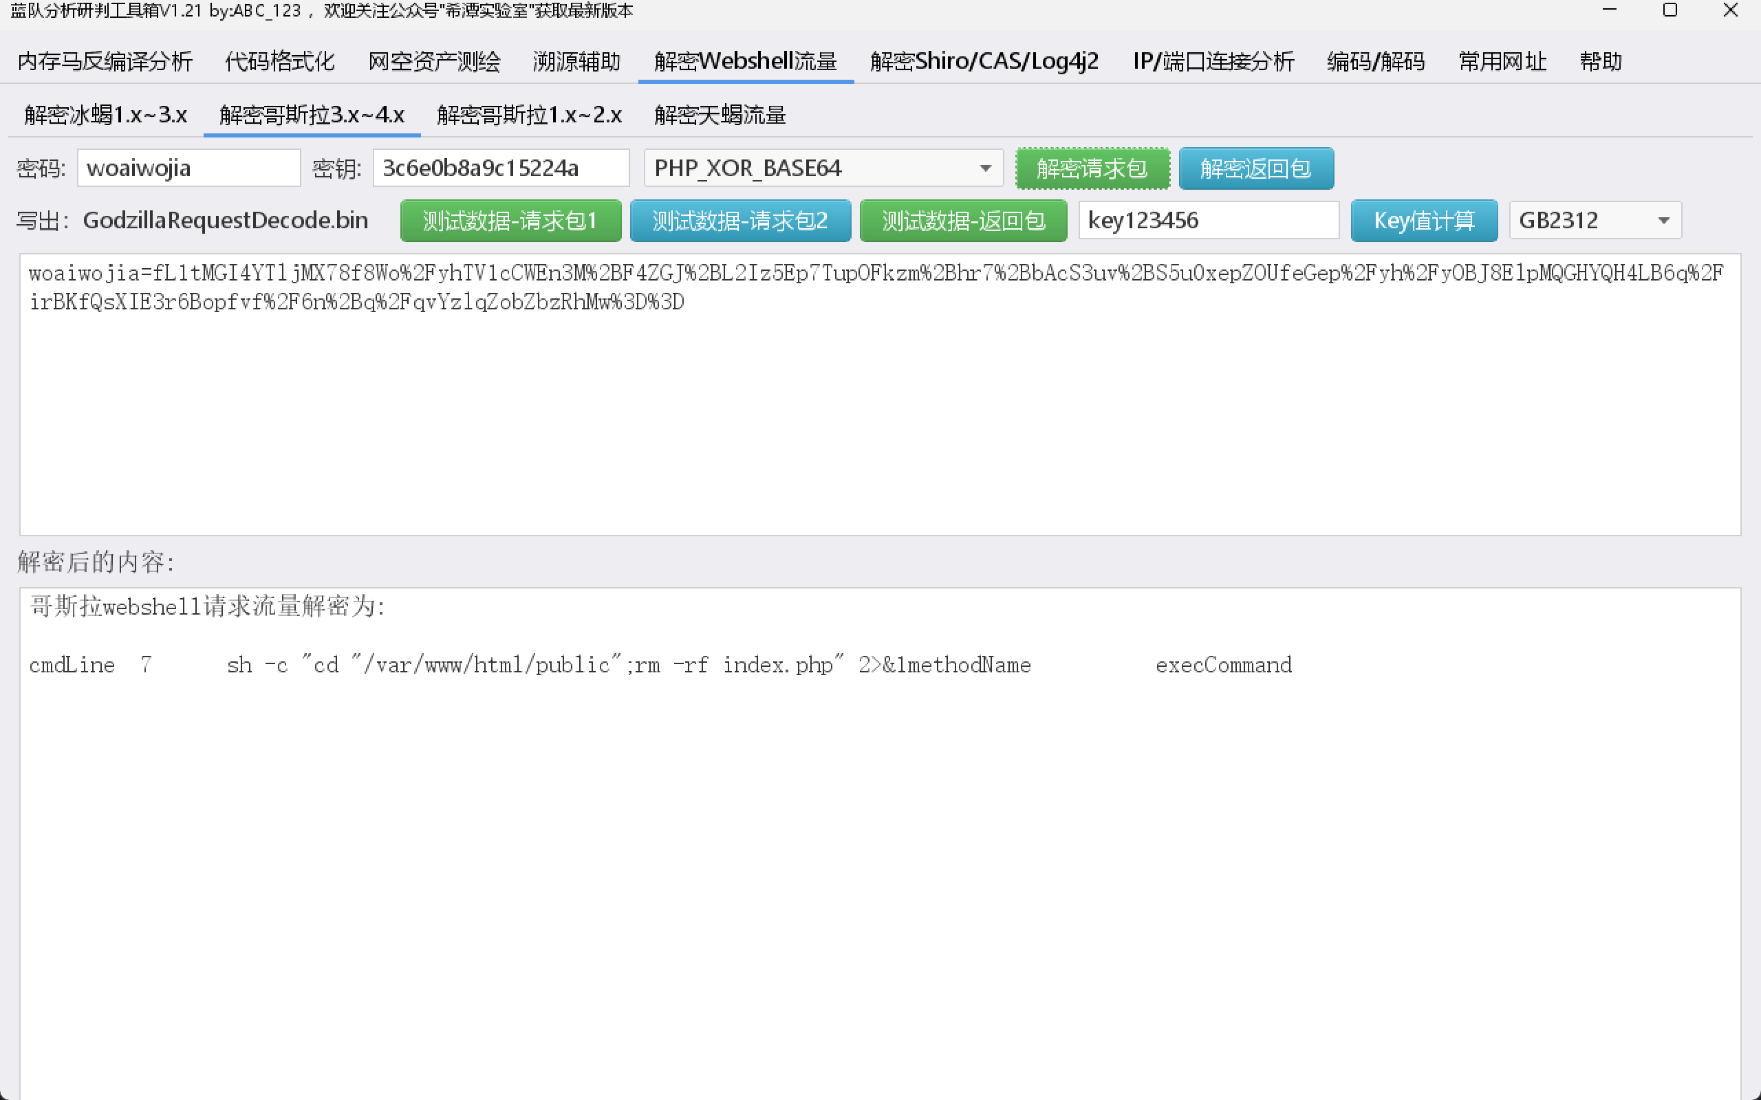The image size is (1761, 1100).
Task: Switch to IP/端口连接分析 tab
Action: click(x=1213, y=61)
